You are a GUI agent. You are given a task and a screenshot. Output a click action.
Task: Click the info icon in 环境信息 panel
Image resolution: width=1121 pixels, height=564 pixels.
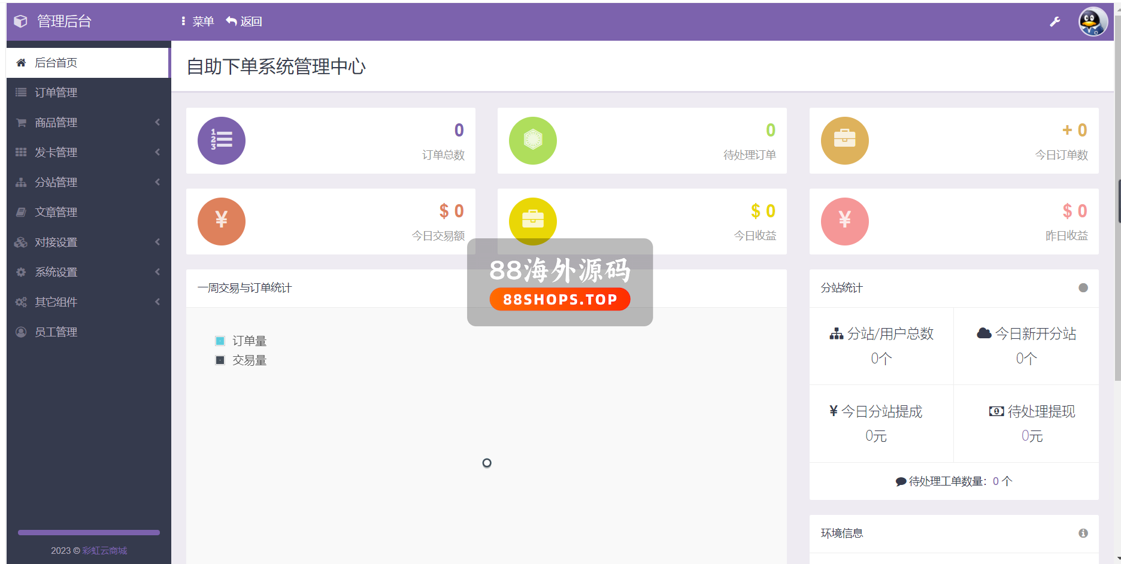[x=1083, y=533]
